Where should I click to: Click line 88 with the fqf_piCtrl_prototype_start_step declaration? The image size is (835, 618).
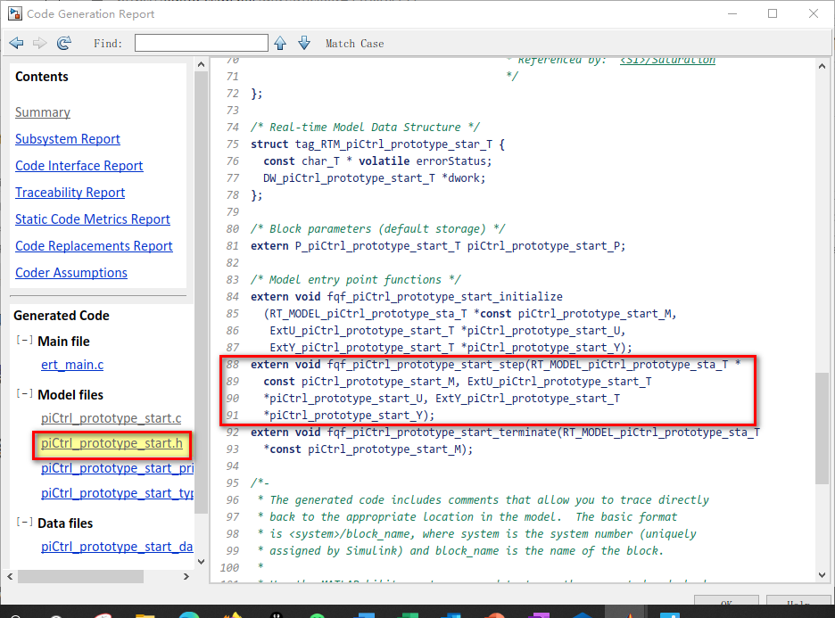click(x=495, y=365)
